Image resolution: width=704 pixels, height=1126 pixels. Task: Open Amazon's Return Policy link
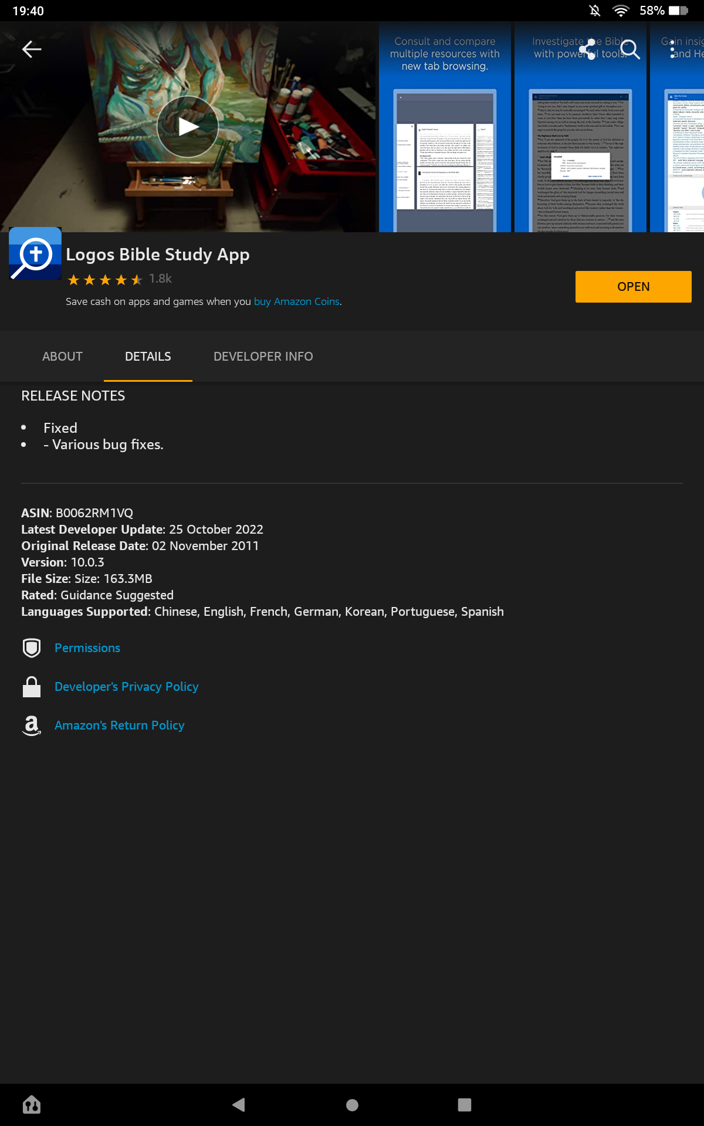click(119, 725)
